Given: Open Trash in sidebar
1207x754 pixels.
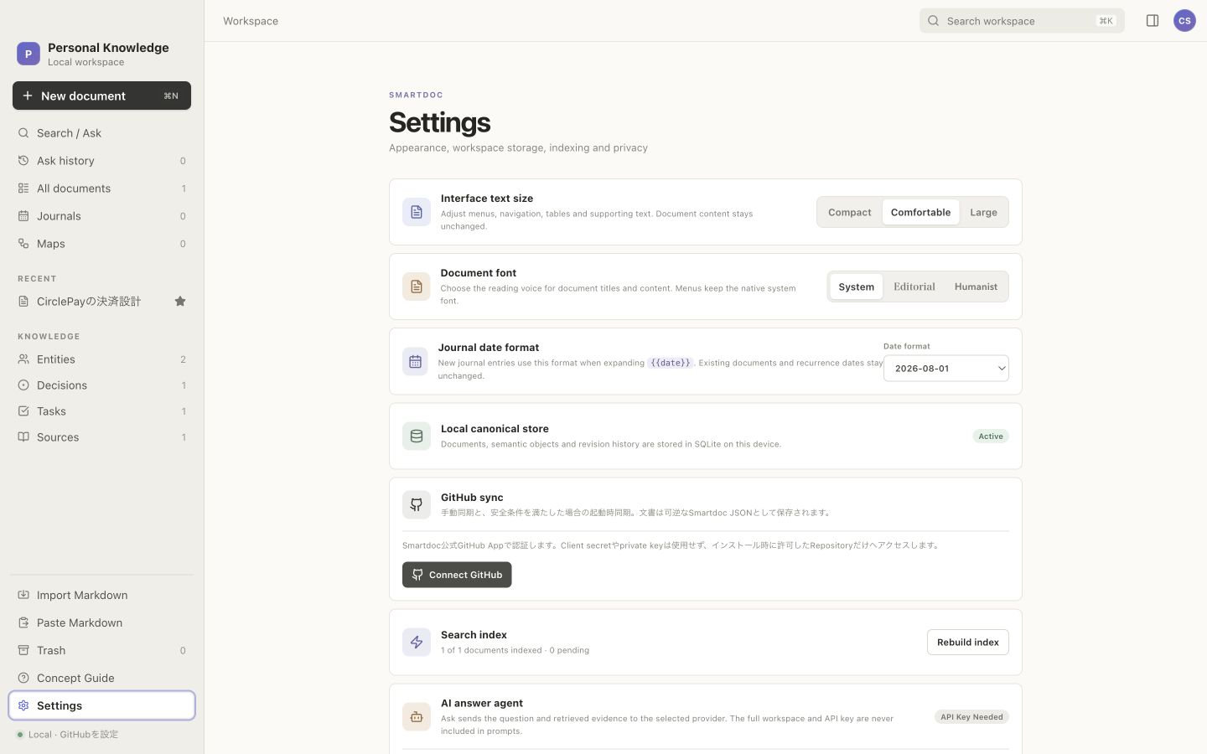Looking at the screenshot, I should (101, 650).
